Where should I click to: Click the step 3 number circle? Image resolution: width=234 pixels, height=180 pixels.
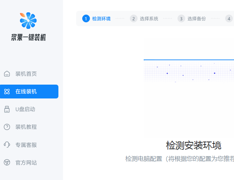click(181, 18)
